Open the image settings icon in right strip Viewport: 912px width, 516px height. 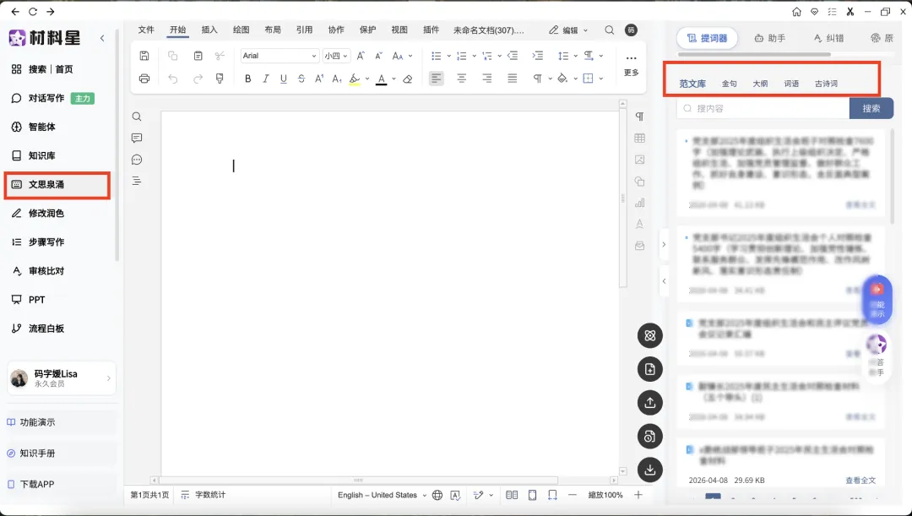[640, 160]
